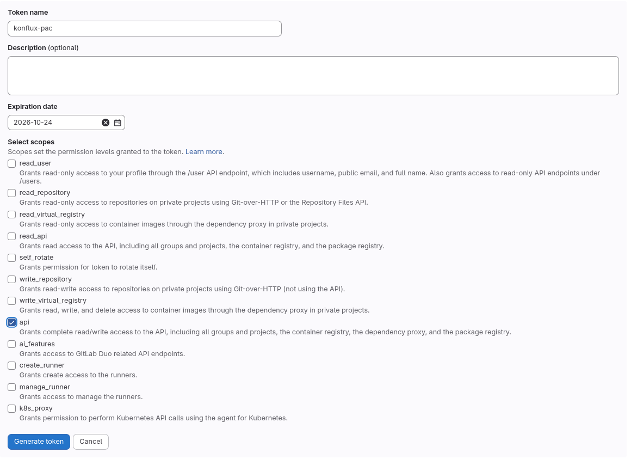This screenshot has height=459, width=631.
Task: Enable write_virtual_registry scope checkbox
Action: pyautogui.click(x=11, y=301)
